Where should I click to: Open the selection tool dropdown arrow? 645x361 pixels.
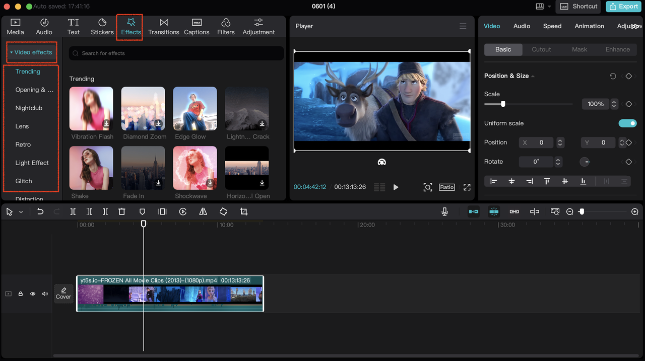pyautogui.click(x=21, y=212)
